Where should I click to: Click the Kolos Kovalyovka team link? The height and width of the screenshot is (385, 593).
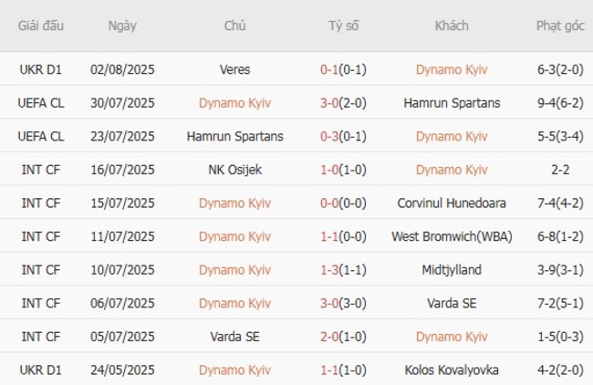coord(452,370)
